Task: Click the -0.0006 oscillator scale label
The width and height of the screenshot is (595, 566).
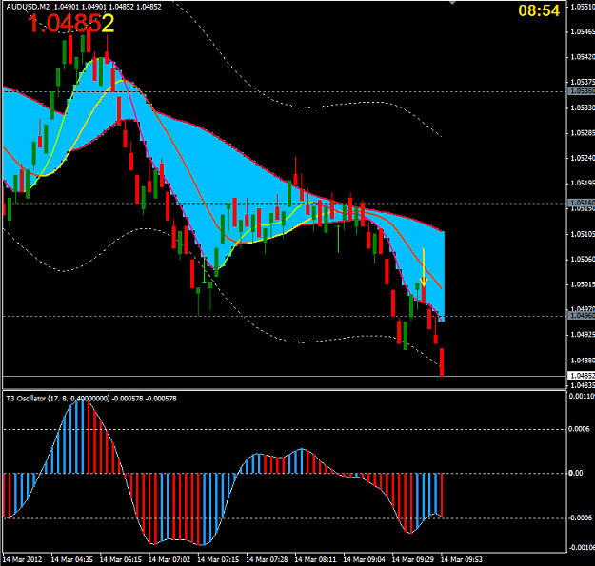Action: [x=580, y=517]
